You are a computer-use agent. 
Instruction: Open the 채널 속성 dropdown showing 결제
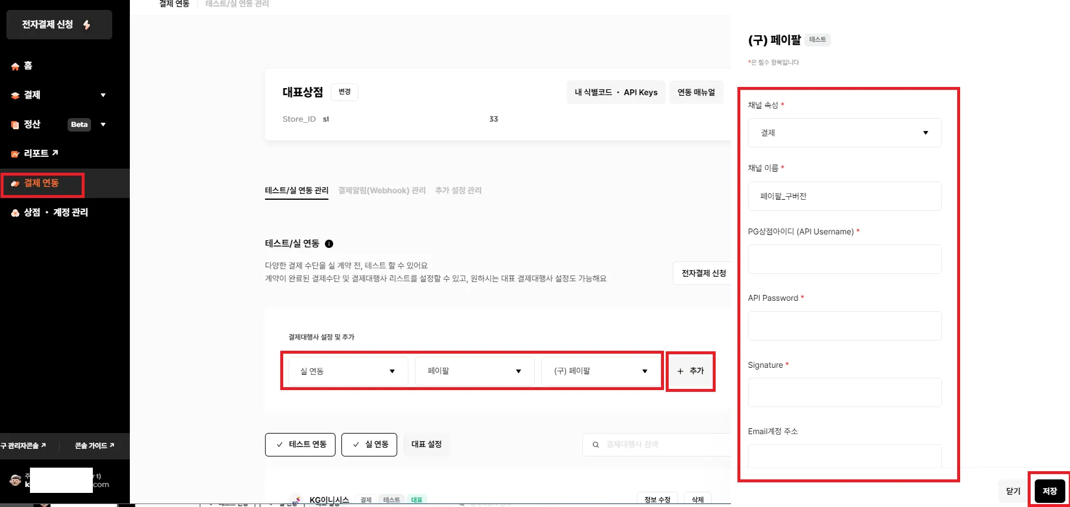tap(844, 133)
